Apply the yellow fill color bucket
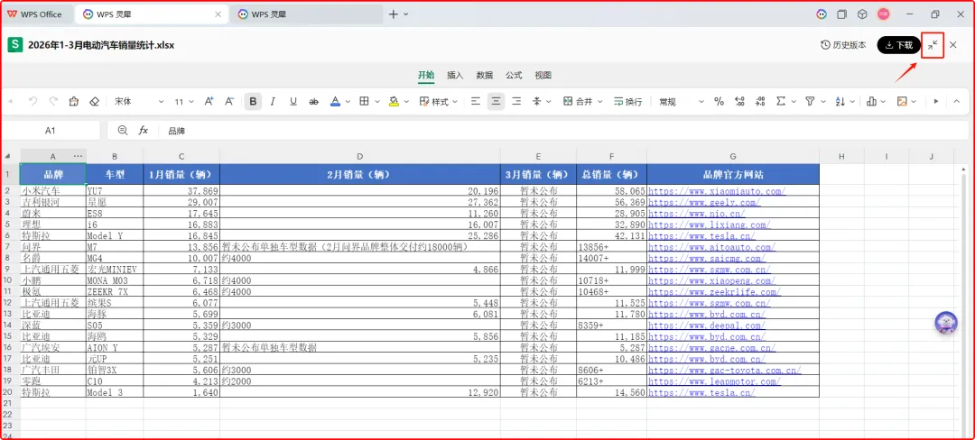 point(394,101)
